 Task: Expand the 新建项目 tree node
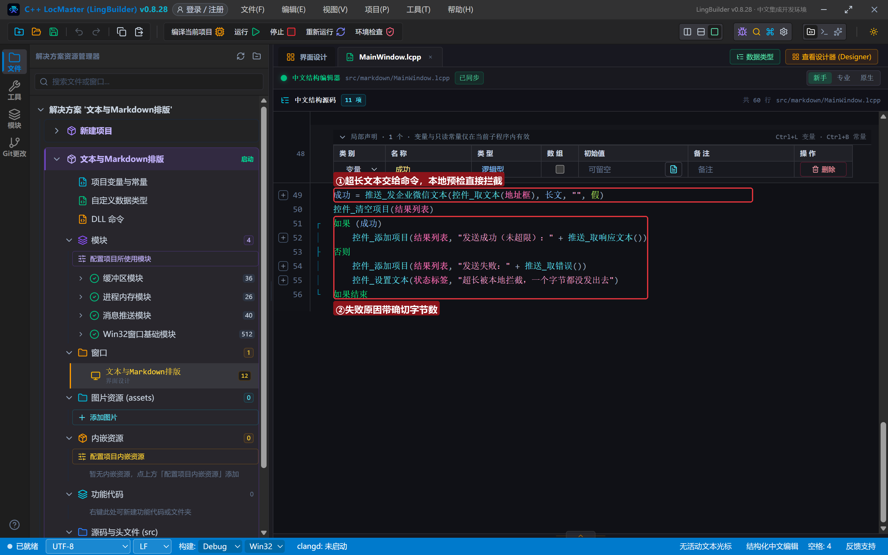coord(56,131)
